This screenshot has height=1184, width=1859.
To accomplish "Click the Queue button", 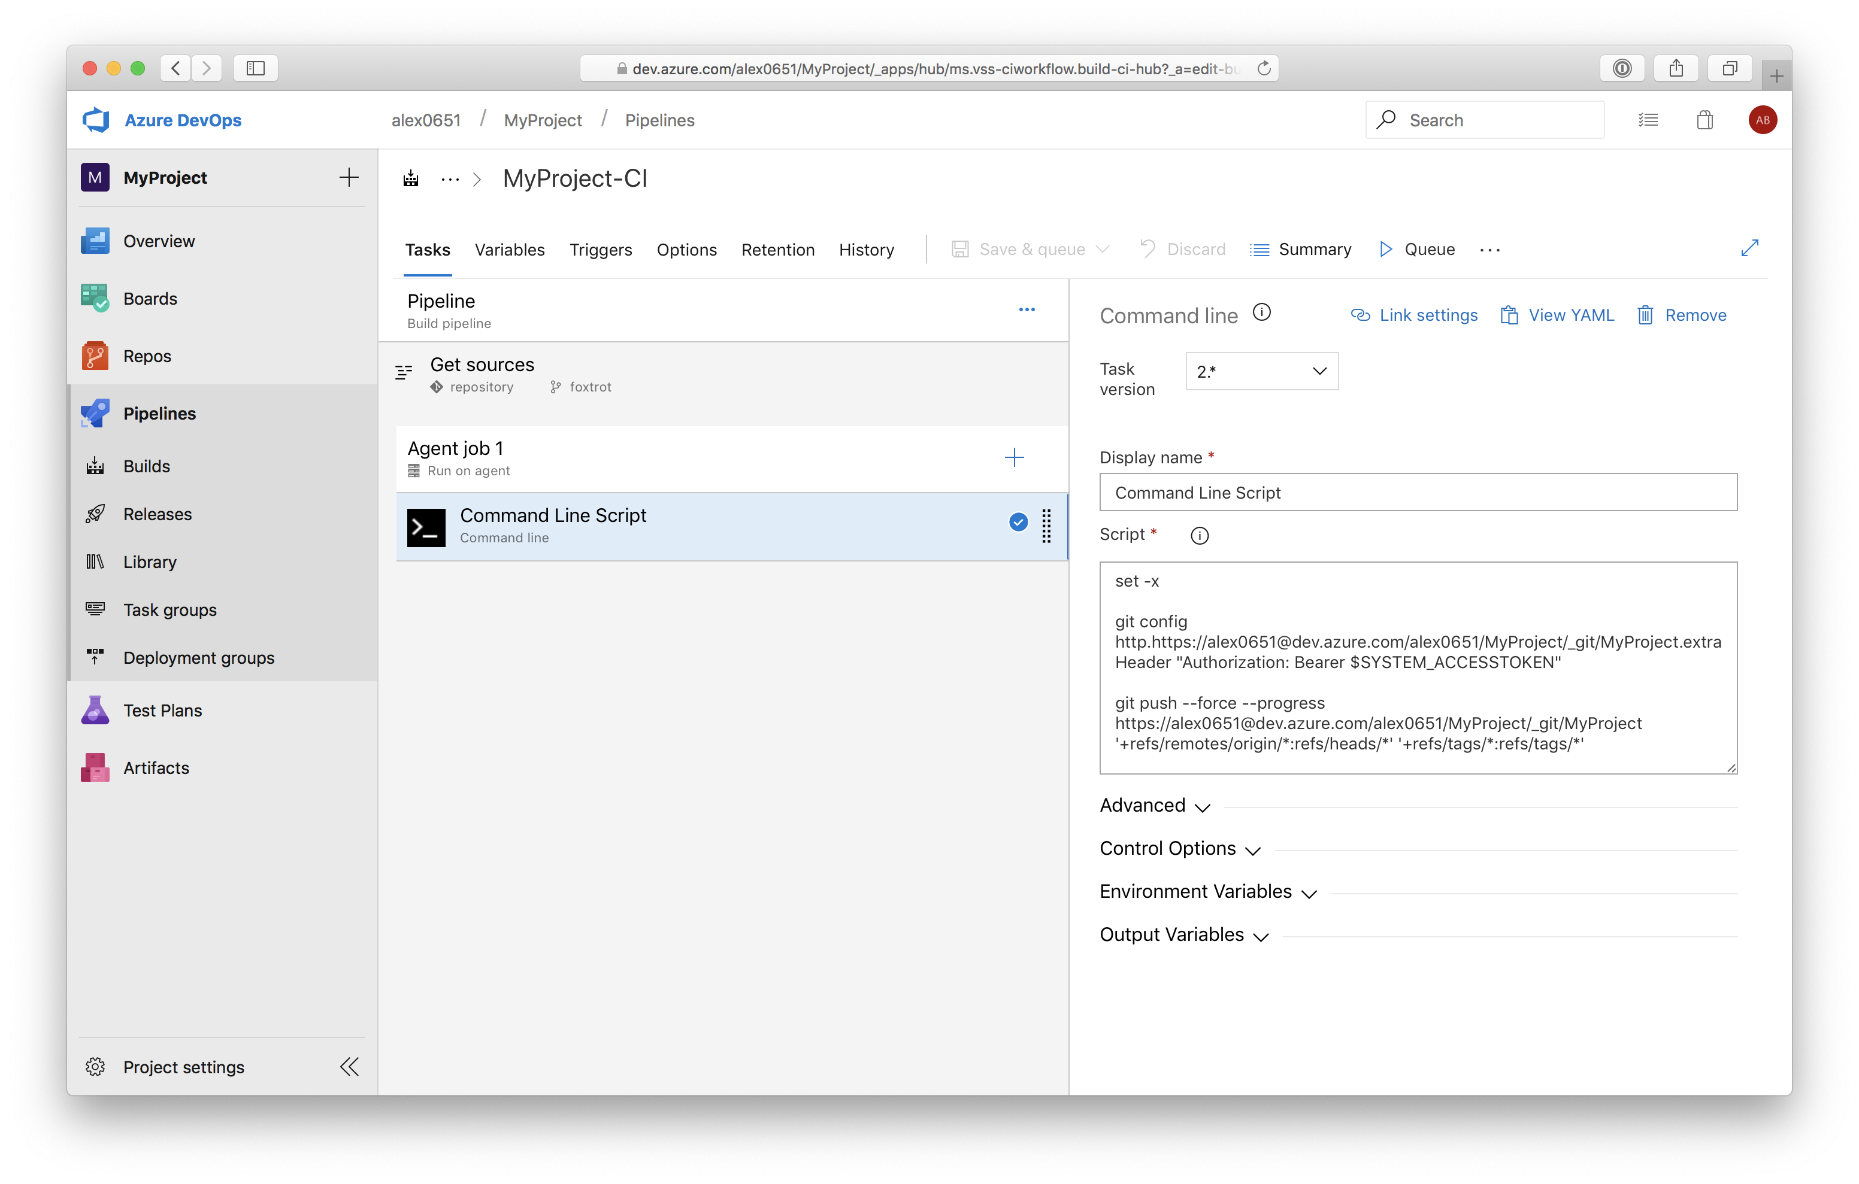I will tap(1418, 249).
